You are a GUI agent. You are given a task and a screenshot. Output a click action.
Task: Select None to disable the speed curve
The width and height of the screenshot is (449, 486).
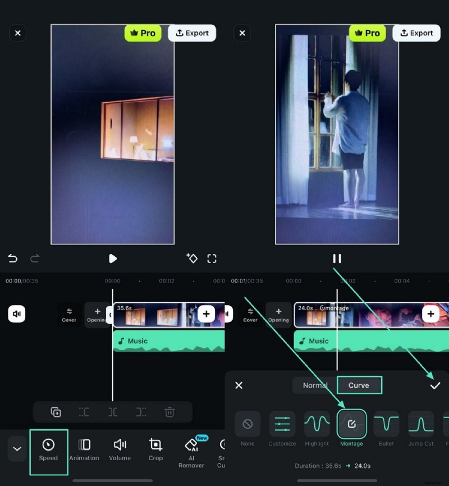point(248,424)
